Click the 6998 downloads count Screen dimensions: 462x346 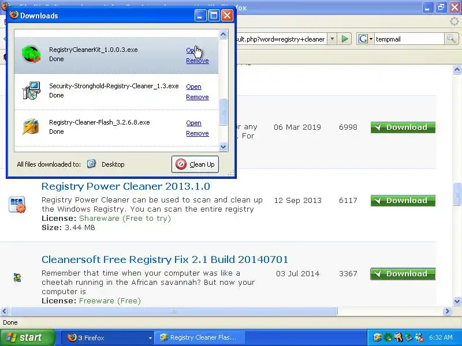pos(348,127)
